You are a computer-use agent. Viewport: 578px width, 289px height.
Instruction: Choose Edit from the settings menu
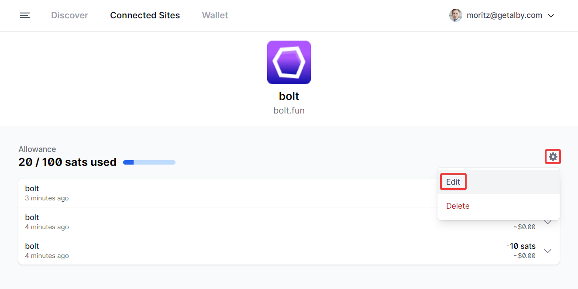453,182
